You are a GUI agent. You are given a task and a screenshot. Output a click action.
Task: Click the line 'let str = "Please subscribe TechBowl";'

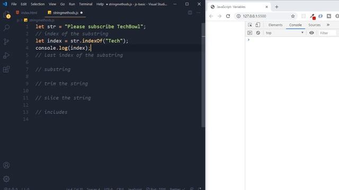point(91,27)
